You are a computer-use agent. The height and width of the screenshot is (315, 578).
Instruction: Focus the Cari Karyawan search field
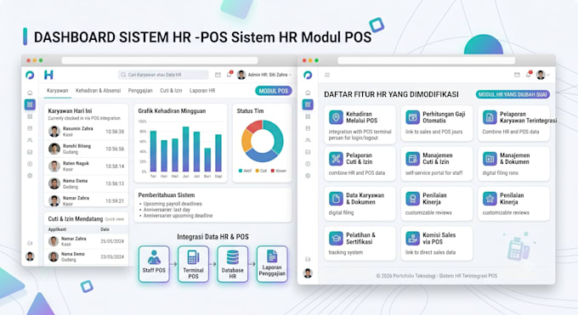(163, 75)
